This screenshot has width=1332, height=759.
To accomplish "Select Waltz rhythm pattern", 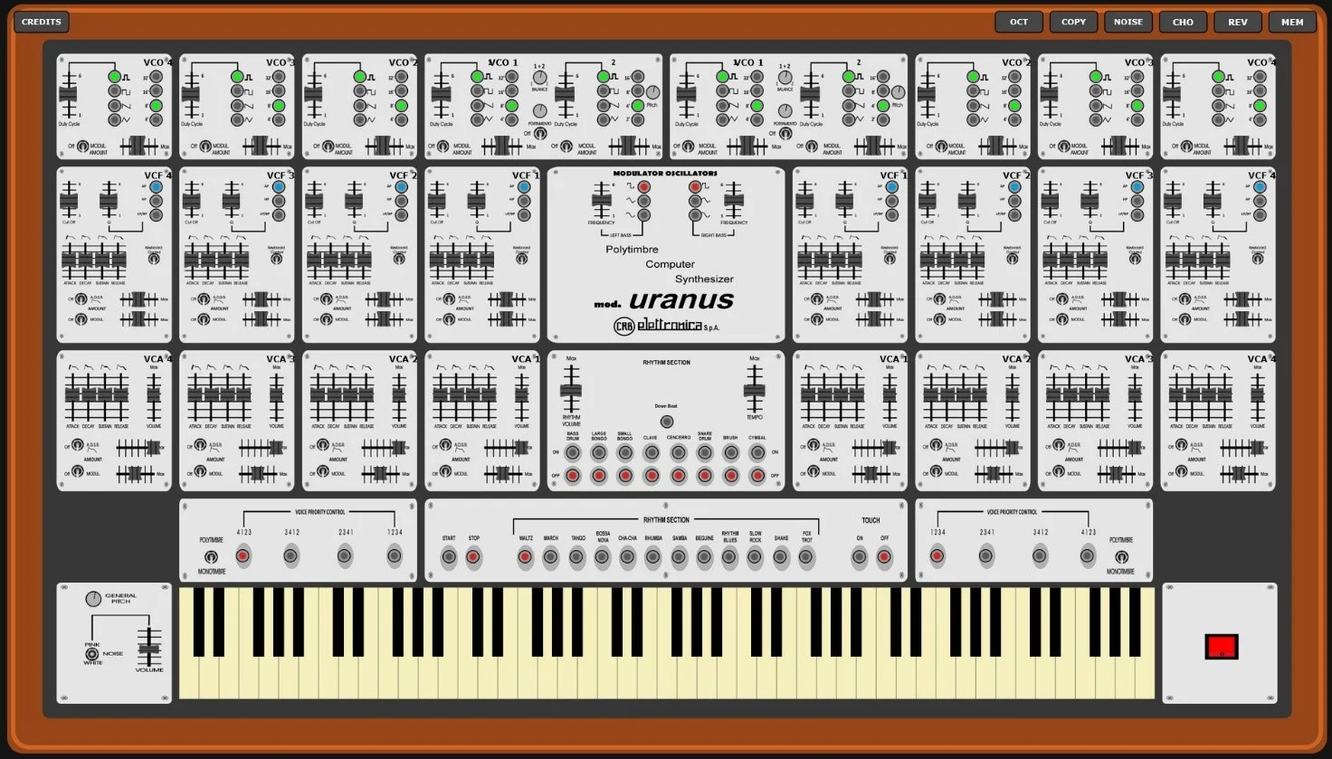I will point(525,557).
